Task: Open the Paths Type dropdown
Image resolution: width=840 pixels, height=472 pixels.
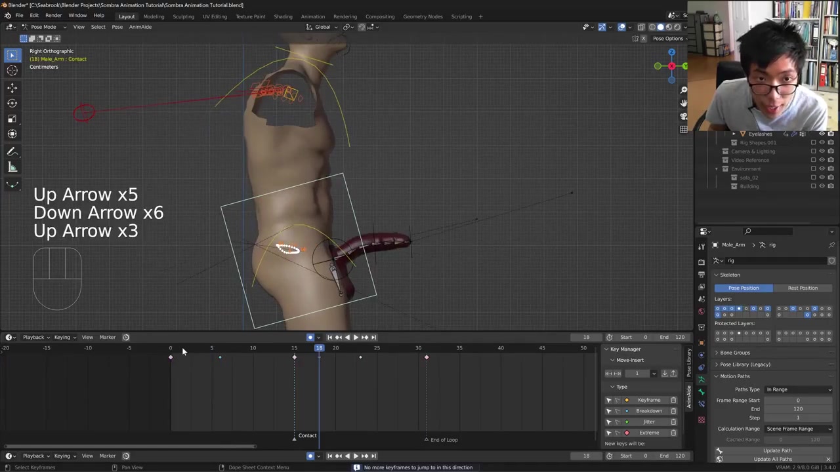Action: pos(798,389)
